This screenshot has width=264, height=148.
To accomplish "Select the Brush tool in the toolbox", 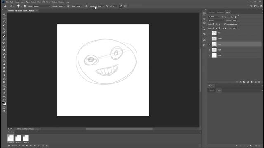I will pyautogui.click(x=4, y=36).
